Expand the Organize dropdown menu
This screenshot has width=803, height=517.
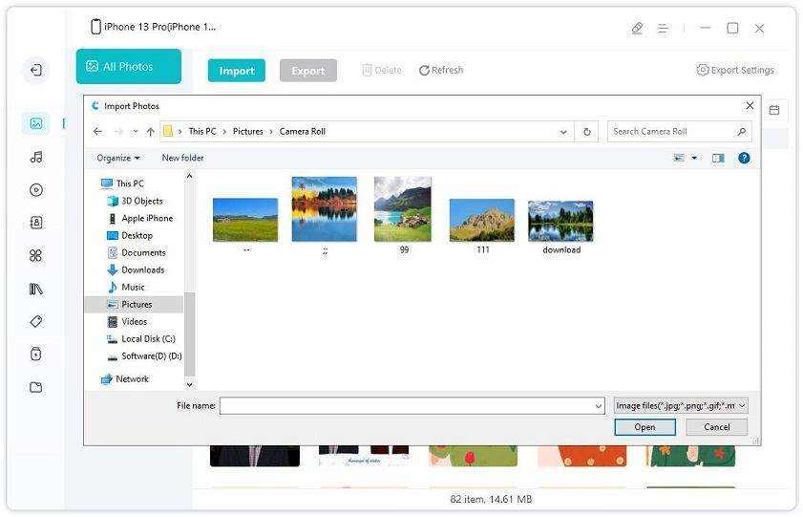(118, 158)
